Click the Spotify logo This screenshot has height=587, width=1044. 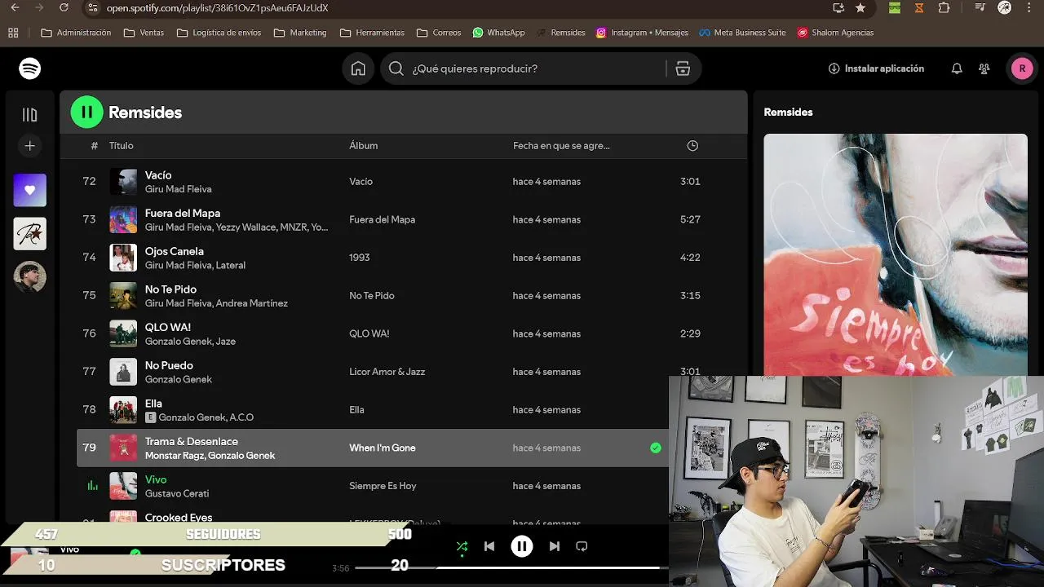(x=30, y=68)
